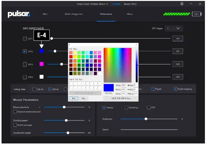Image resolution: width=208 pixels, height=145 pixels.
Task: Pick bright red from the basic colors
Action: tap(71, 57)
